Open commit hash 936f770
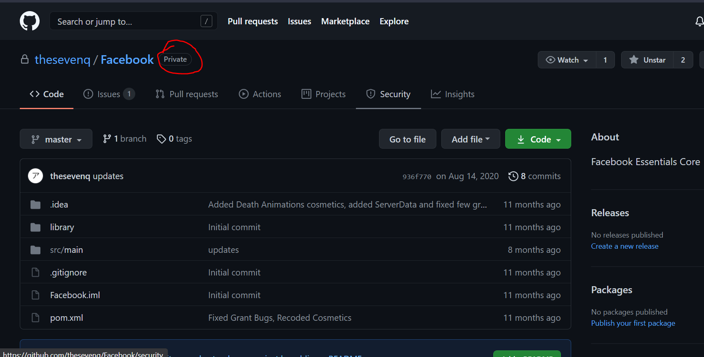This screenshot has width=704, height=357. click(417, 177)
